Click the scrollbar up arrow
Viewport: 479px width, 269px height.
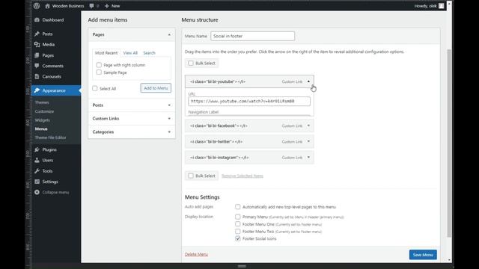tap(449, 3)
